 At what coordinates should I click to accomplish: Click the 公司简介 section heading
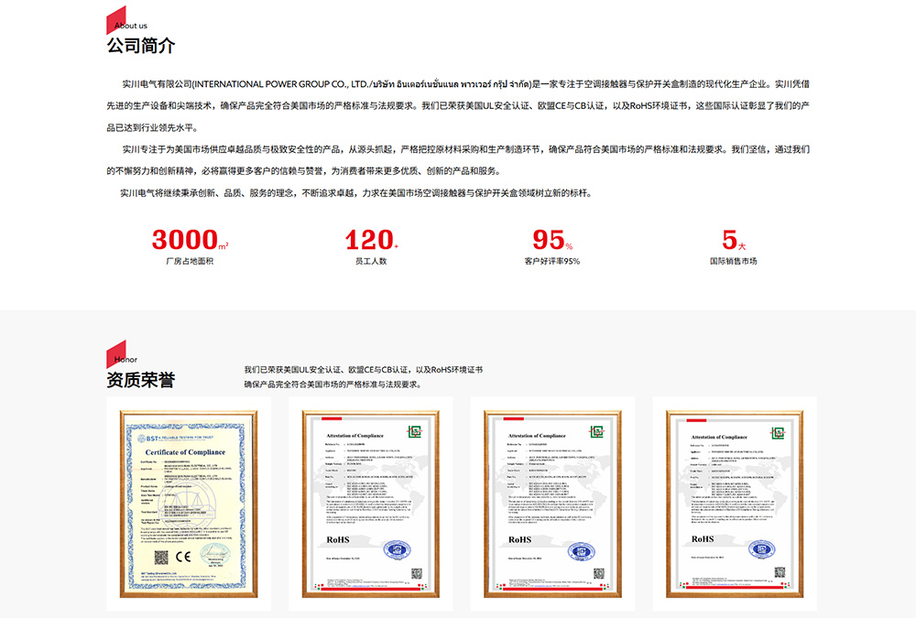pyautogui.click(x=143, y=43)
